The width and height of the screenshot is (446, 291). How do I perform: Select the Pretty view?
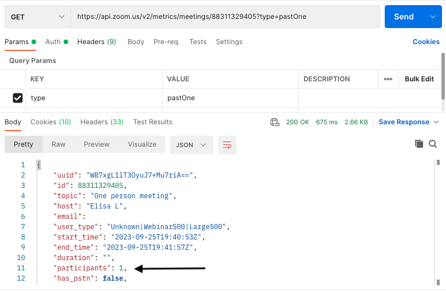23,144
